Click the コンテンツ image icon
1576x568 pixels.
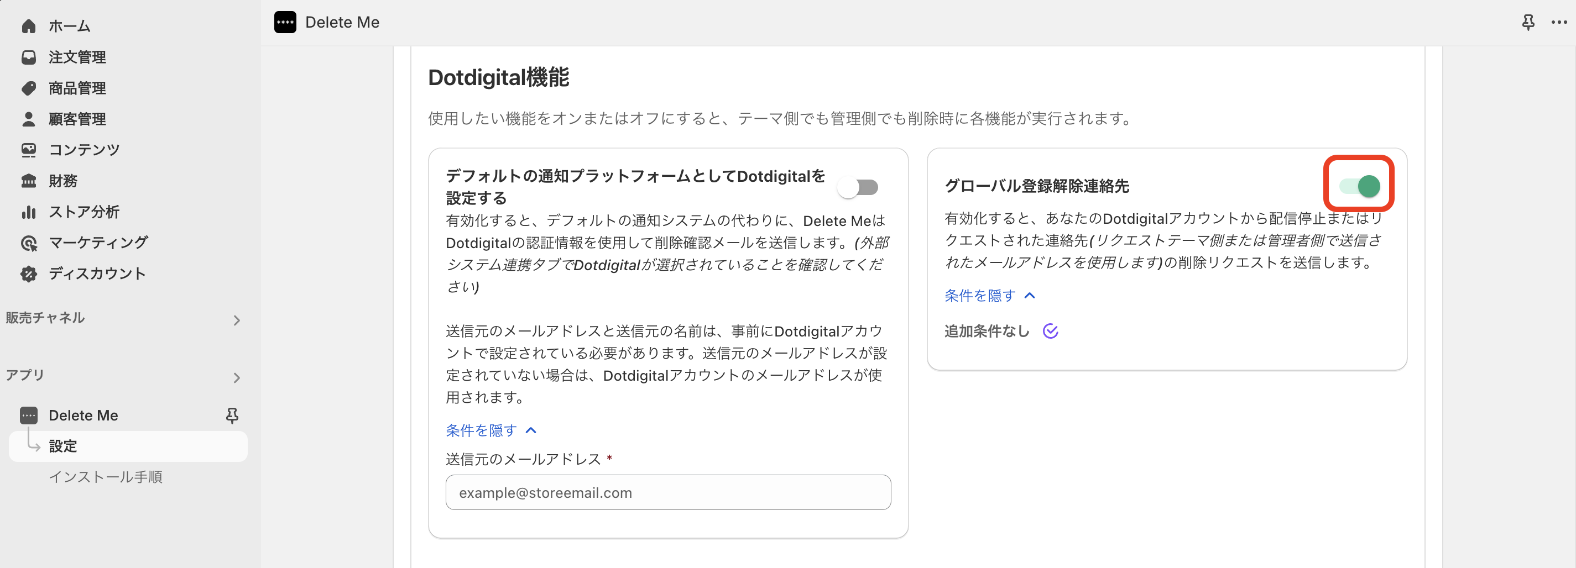pyautogui.click(x=29, y=150)
